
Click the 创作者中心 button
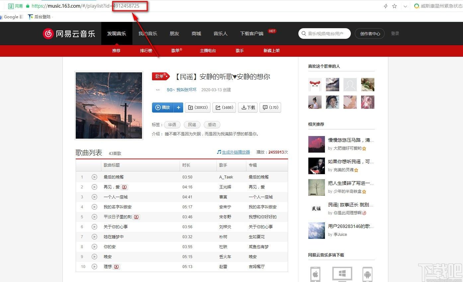(x=370, y=34)
